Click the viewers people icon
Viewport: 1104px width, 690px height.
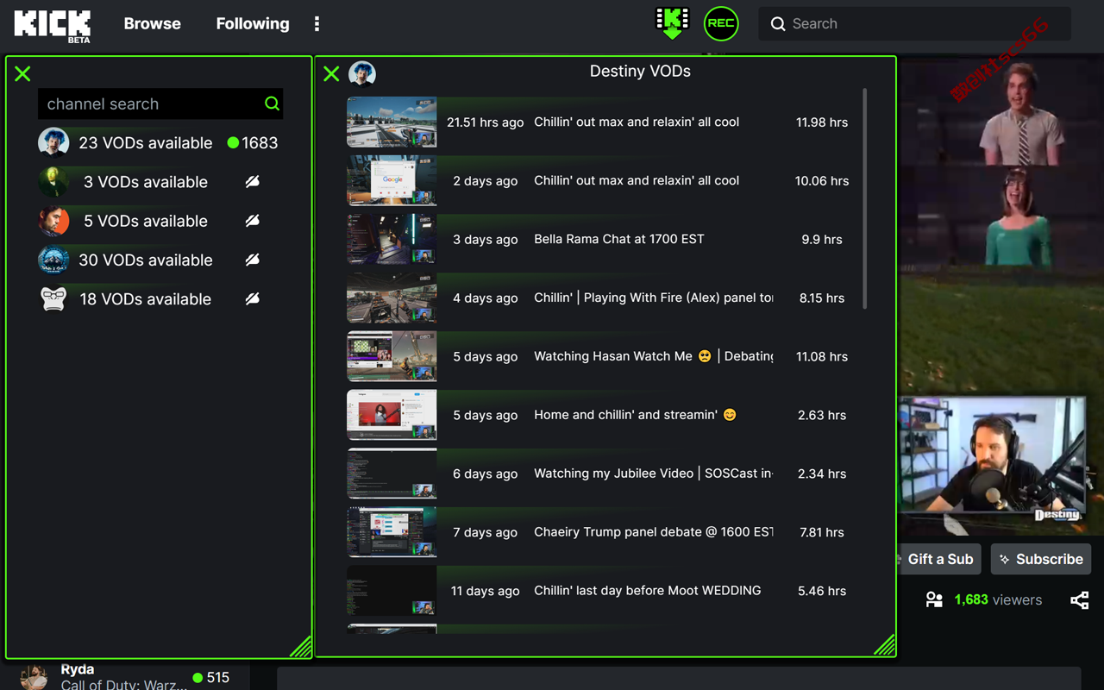point(934,600)
